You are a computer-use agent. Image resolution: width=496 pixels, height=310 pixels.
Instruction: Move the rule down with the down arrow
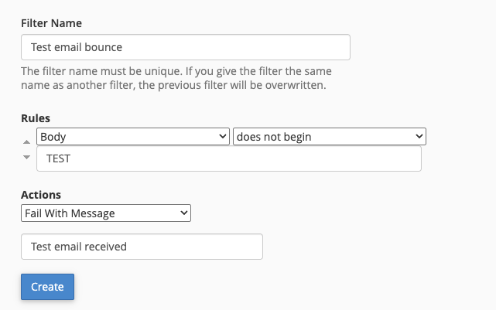coord(26,157)
